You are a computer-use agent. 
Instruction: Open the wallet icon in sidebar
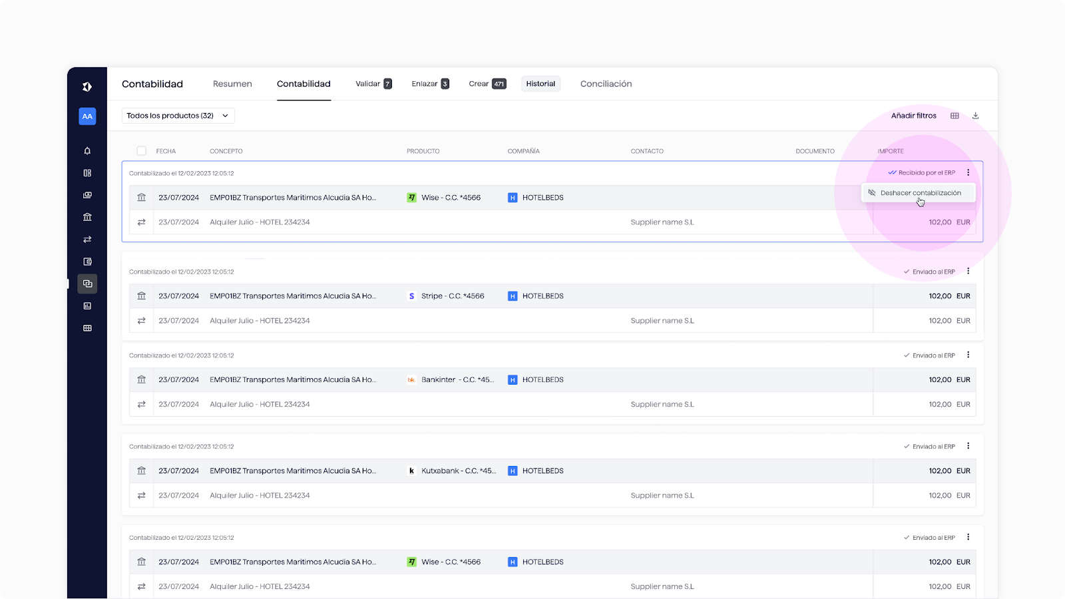87,262
